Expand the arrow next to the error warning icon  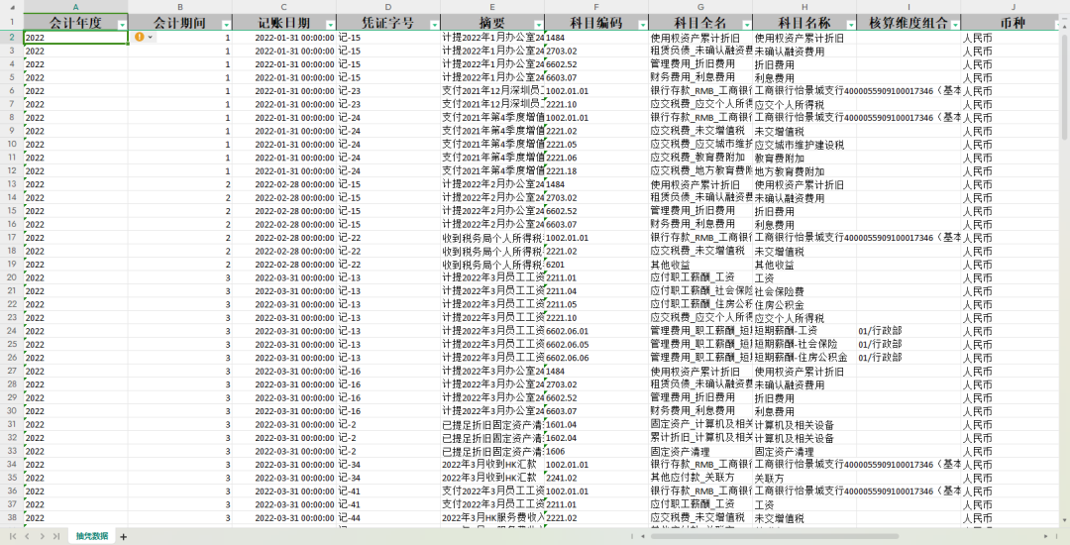tap(151, 37)
